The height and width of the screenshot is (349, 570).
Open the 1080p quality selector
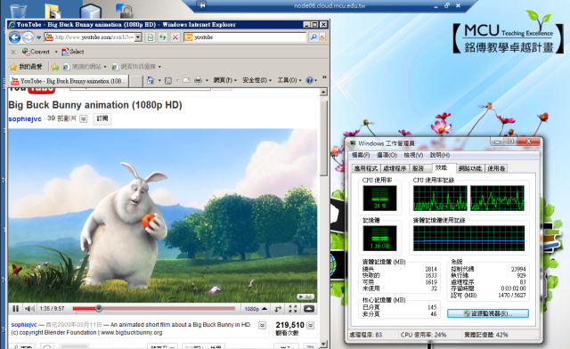[x=256, y=309]
